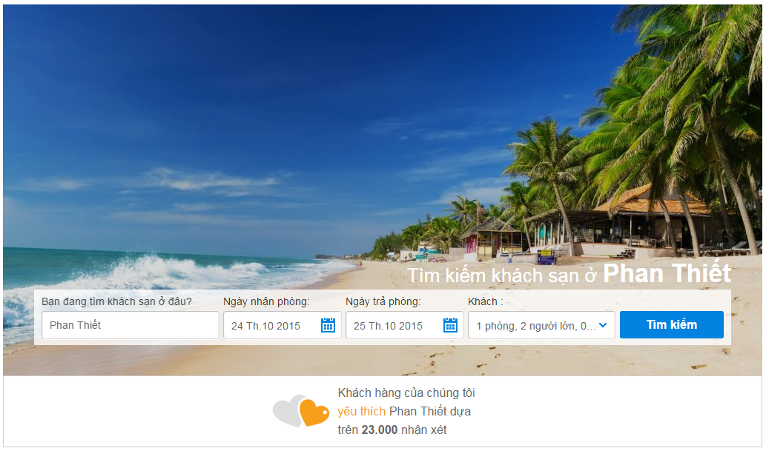Click the orange 'yêu thích' text
This screenshot has width=766, height=451.
(362, 412)
